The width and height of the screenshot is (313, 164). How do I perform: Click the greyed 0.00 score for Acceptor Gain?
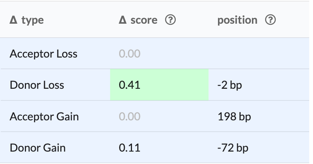click(129, 117)
